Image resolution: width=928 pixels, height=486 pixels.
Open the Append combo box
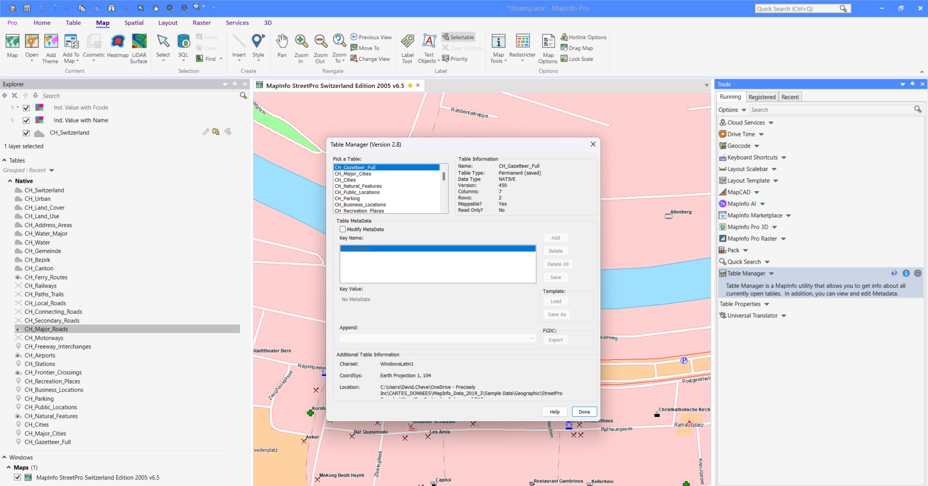(x=438, y=339)
